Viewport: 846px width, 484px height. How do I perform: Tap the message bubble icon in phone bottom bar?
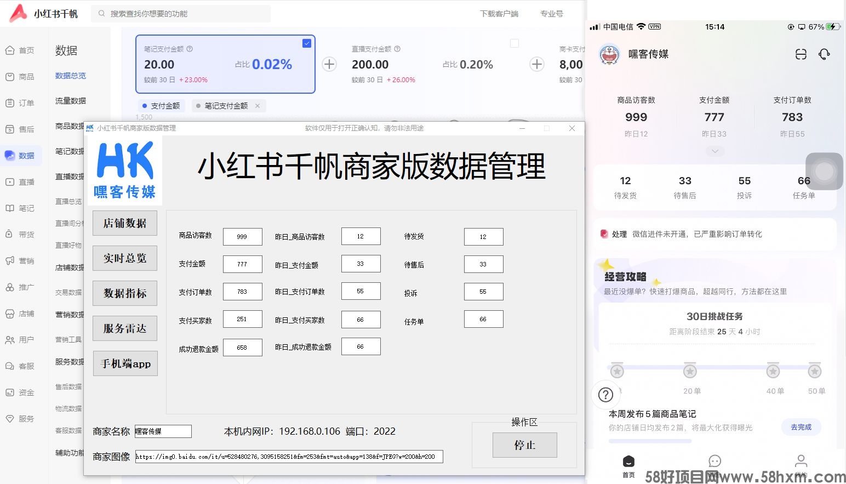(x=714, y=461)
